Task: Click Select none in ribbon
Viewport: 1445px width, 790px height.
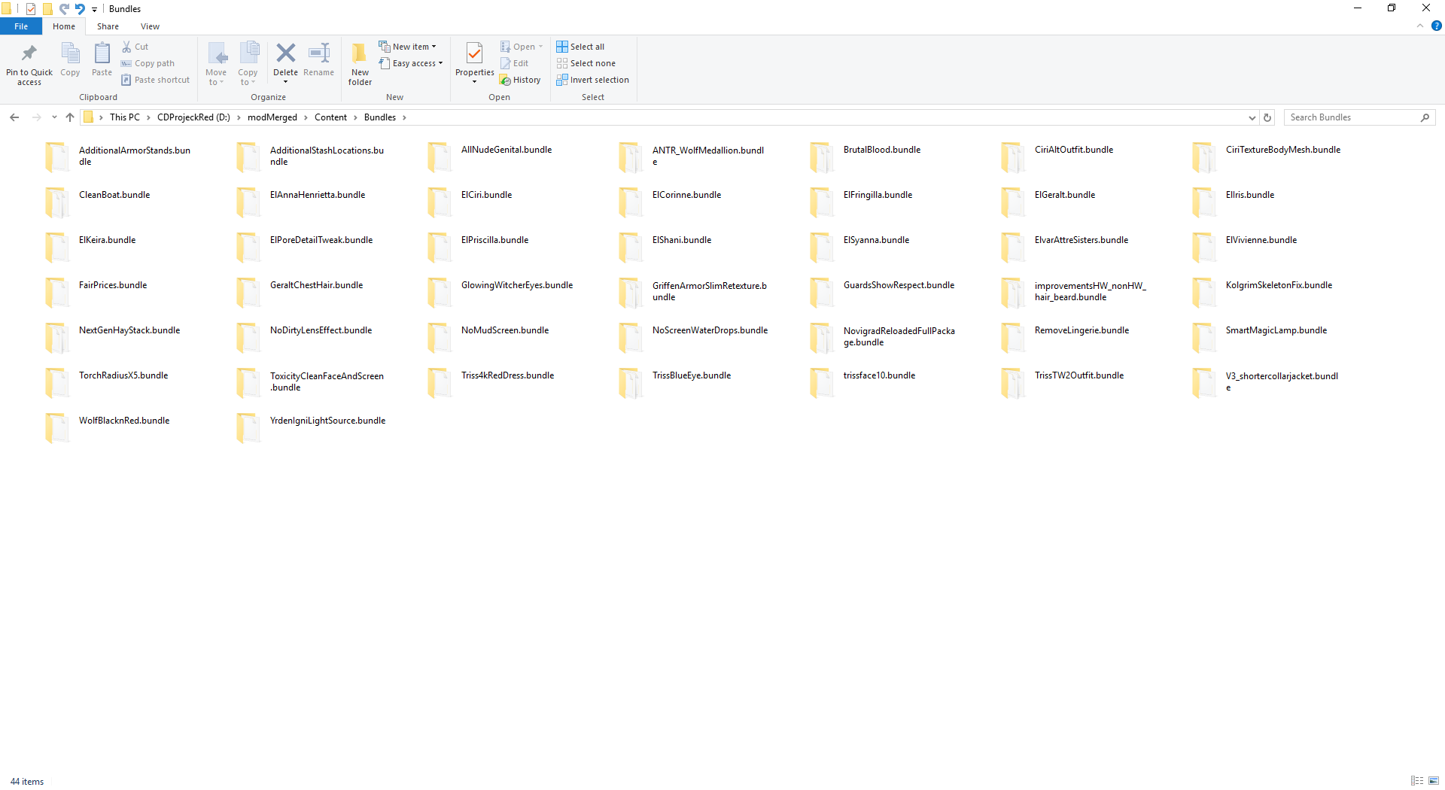Action: coord(586,63)
